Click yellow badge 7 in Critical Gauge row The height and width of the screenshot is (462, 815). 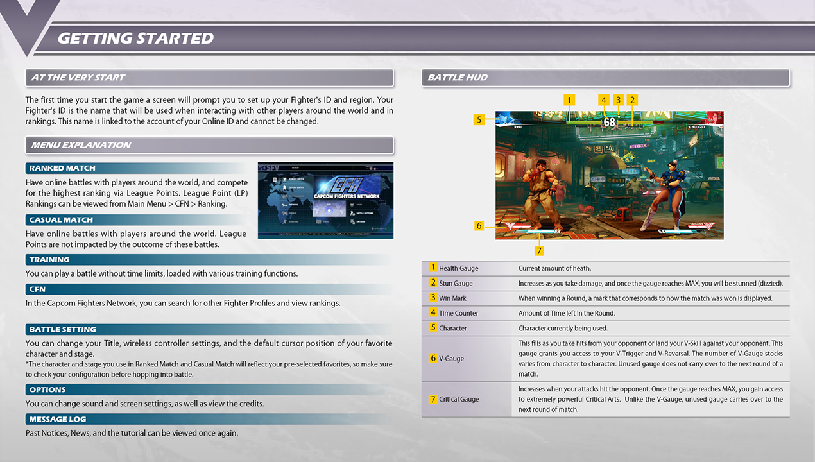433,399
